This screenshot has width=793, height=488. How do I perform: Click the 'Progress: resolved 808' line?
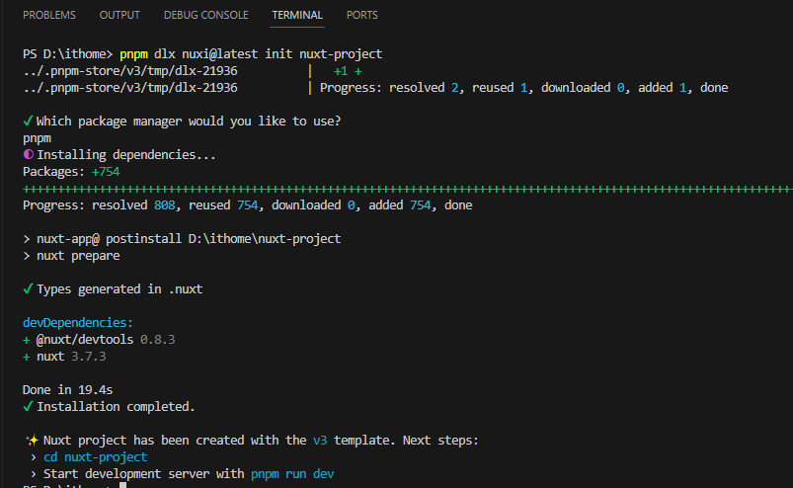click(247, 205)
